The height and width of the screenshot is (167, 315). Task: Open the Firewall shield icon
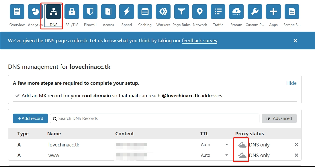point(90,12)
